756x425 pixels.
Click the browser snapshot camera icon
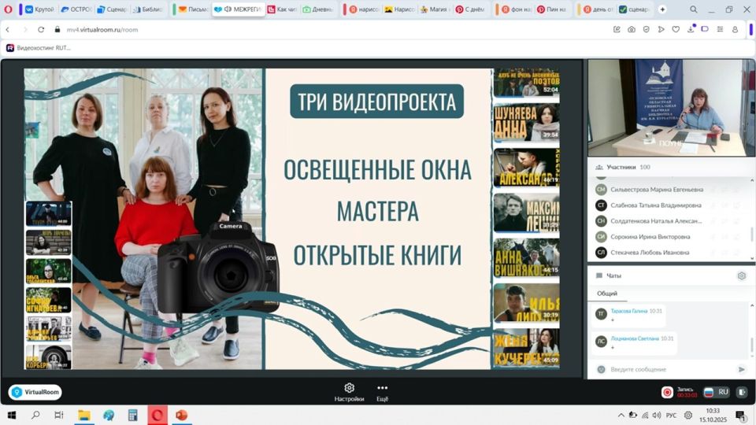coord(632,29)
